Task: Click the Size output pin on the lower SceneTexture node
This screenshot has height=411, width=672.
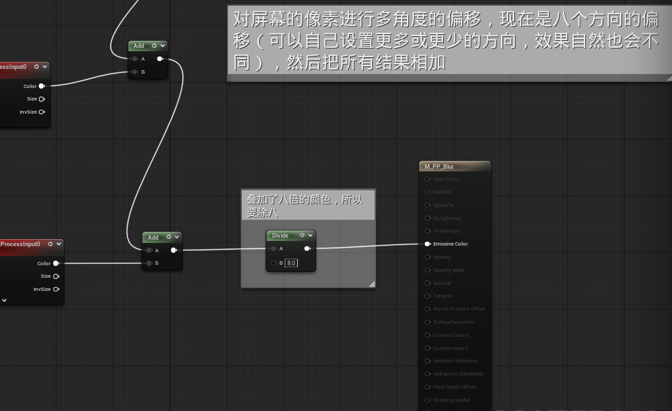Action: point(56,276)
